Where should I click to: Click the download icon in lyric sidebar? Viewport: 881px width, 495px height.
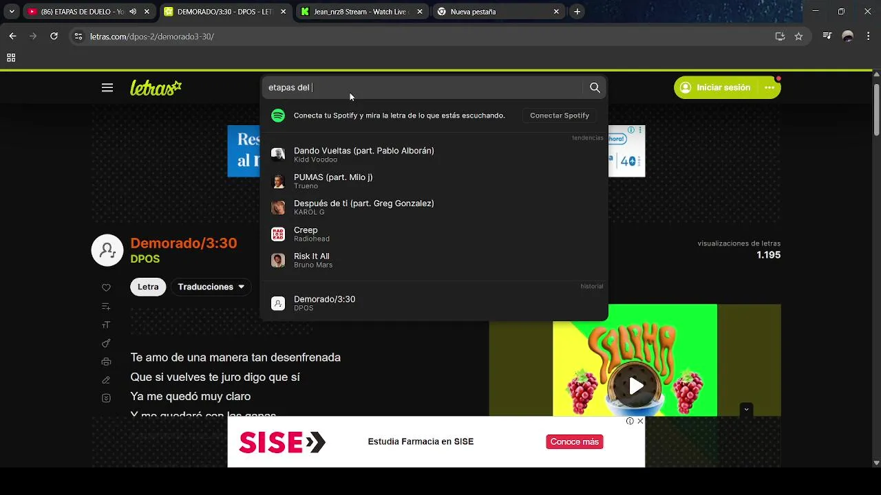(106, 398)
